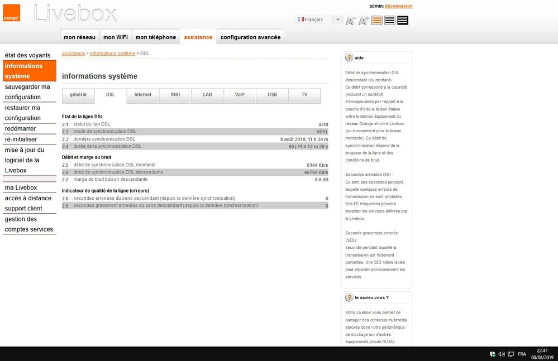The width and height of the screenshot is (558, 361).
Task: Open Windows Security shield tray icon
Action: coord(492,354)
